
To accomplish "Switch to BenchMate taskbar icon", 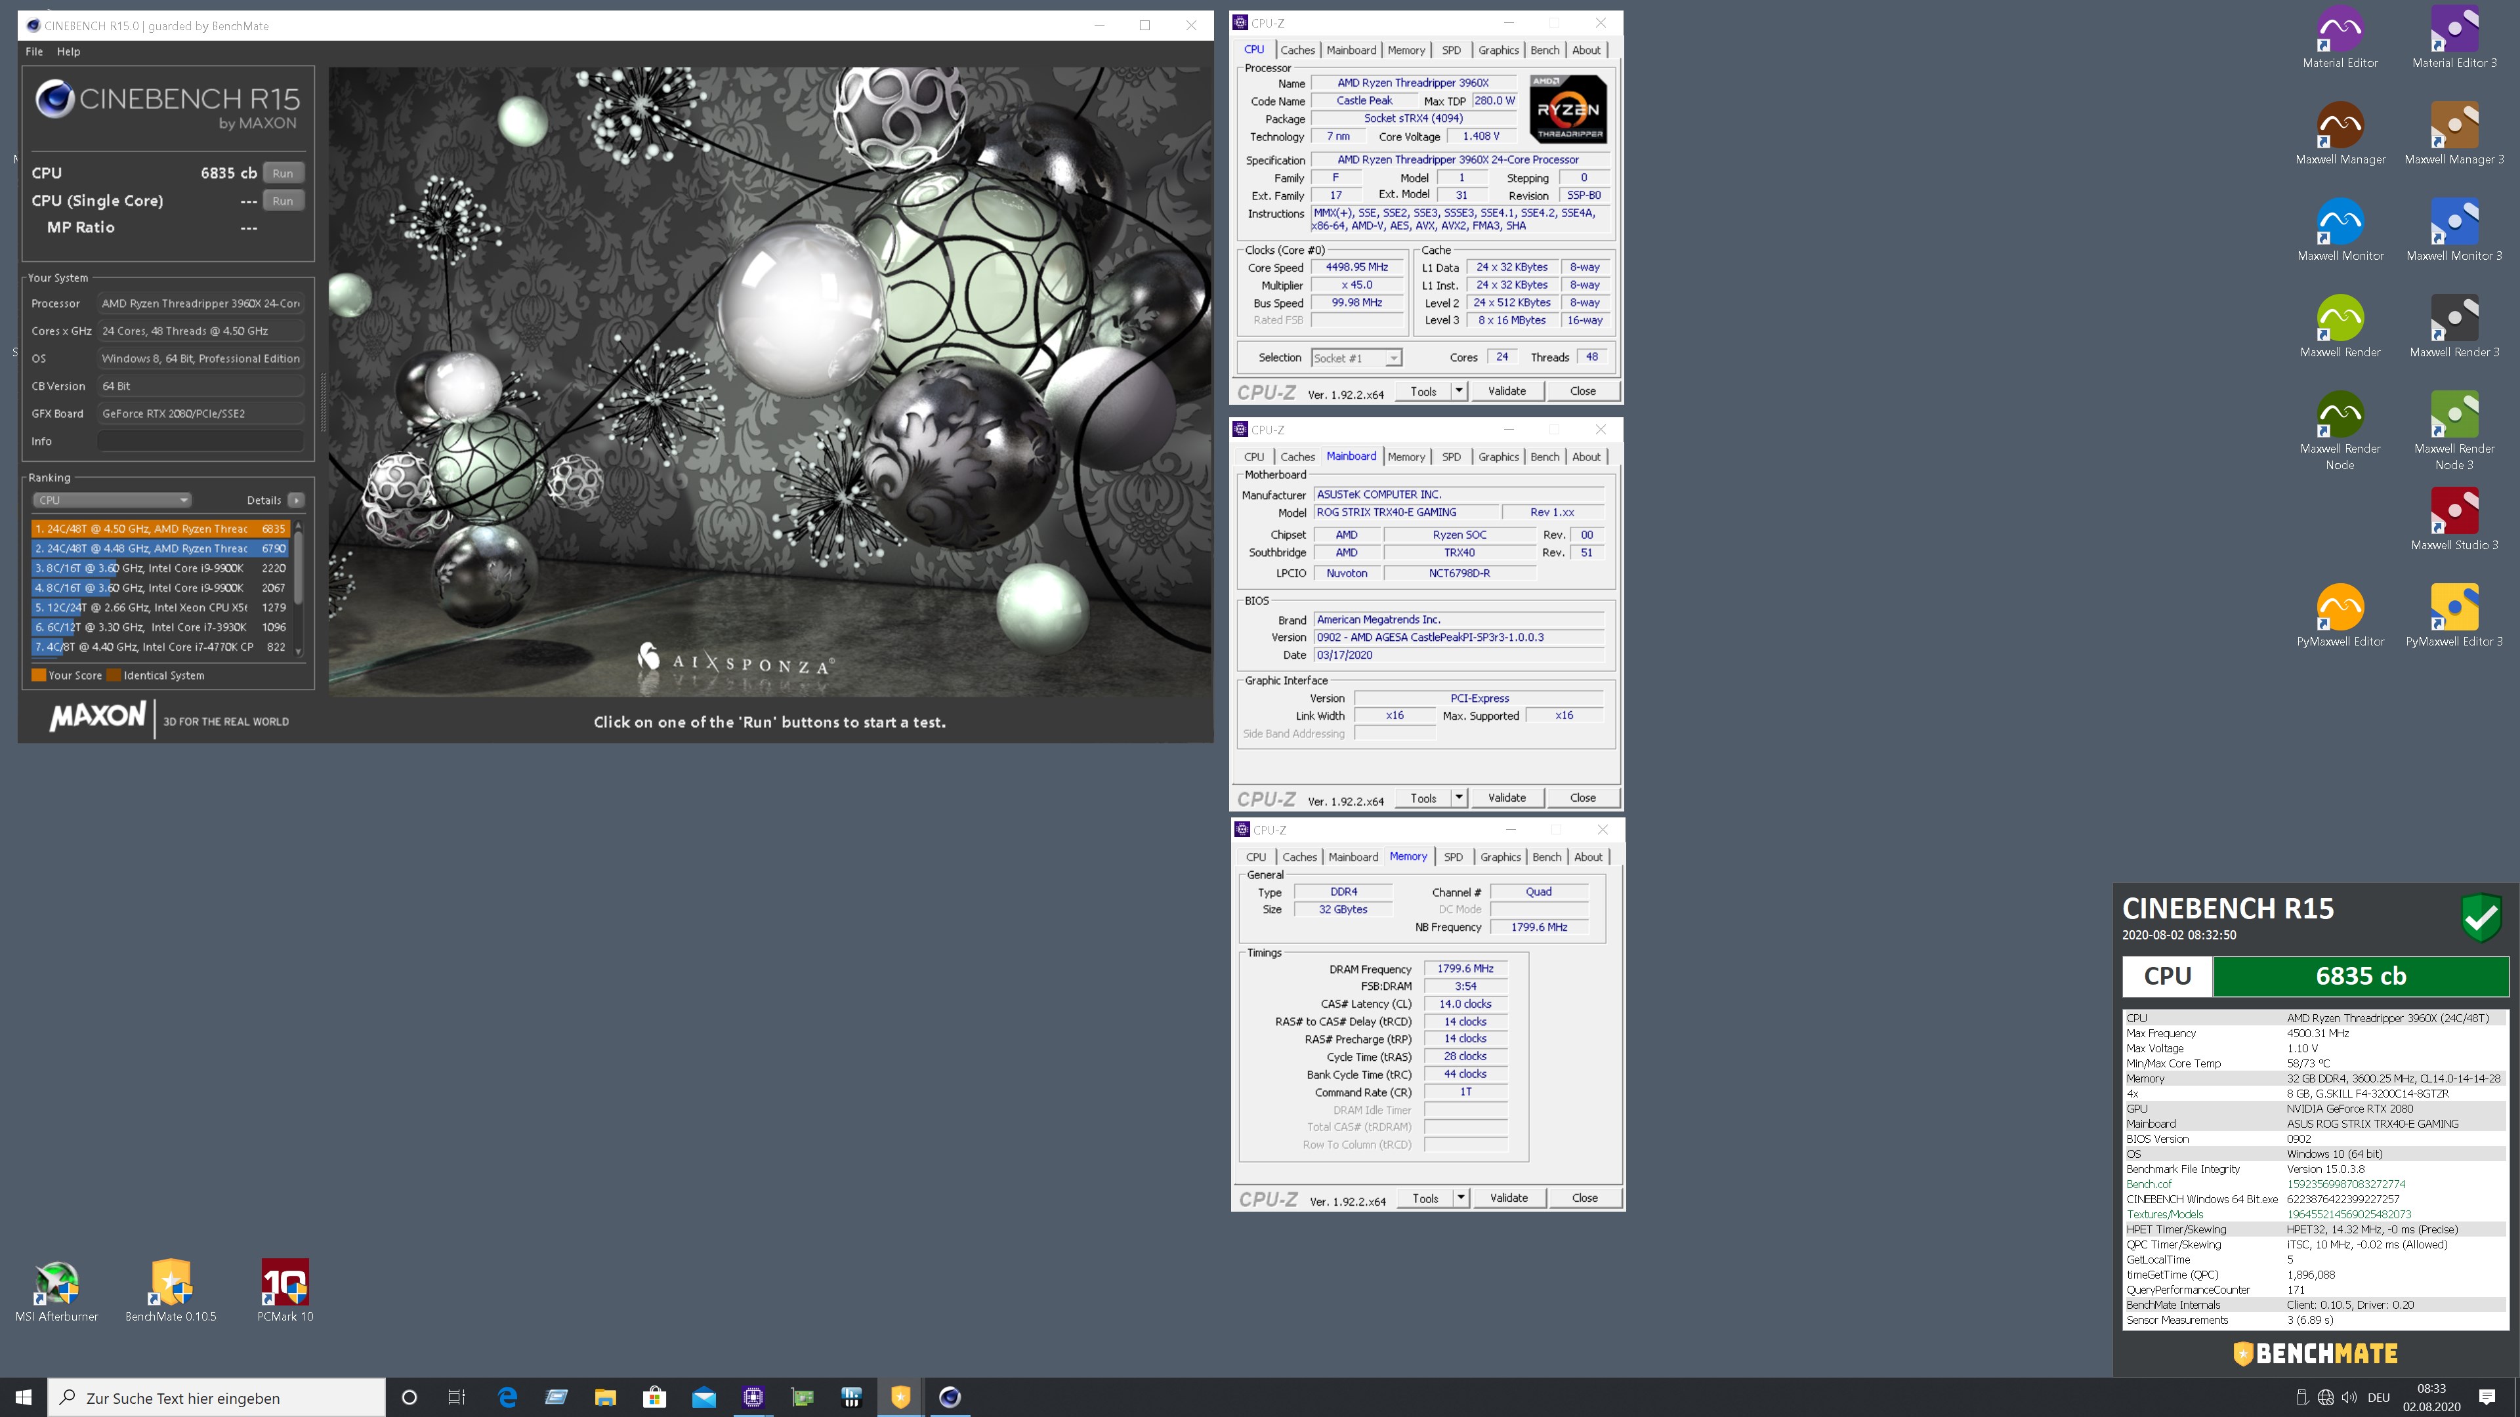I will tap(900, 1397).
